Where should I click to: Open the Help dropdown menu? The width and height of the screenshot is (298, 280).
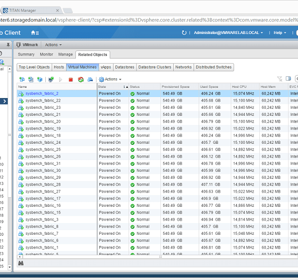(x=280, y=33)
